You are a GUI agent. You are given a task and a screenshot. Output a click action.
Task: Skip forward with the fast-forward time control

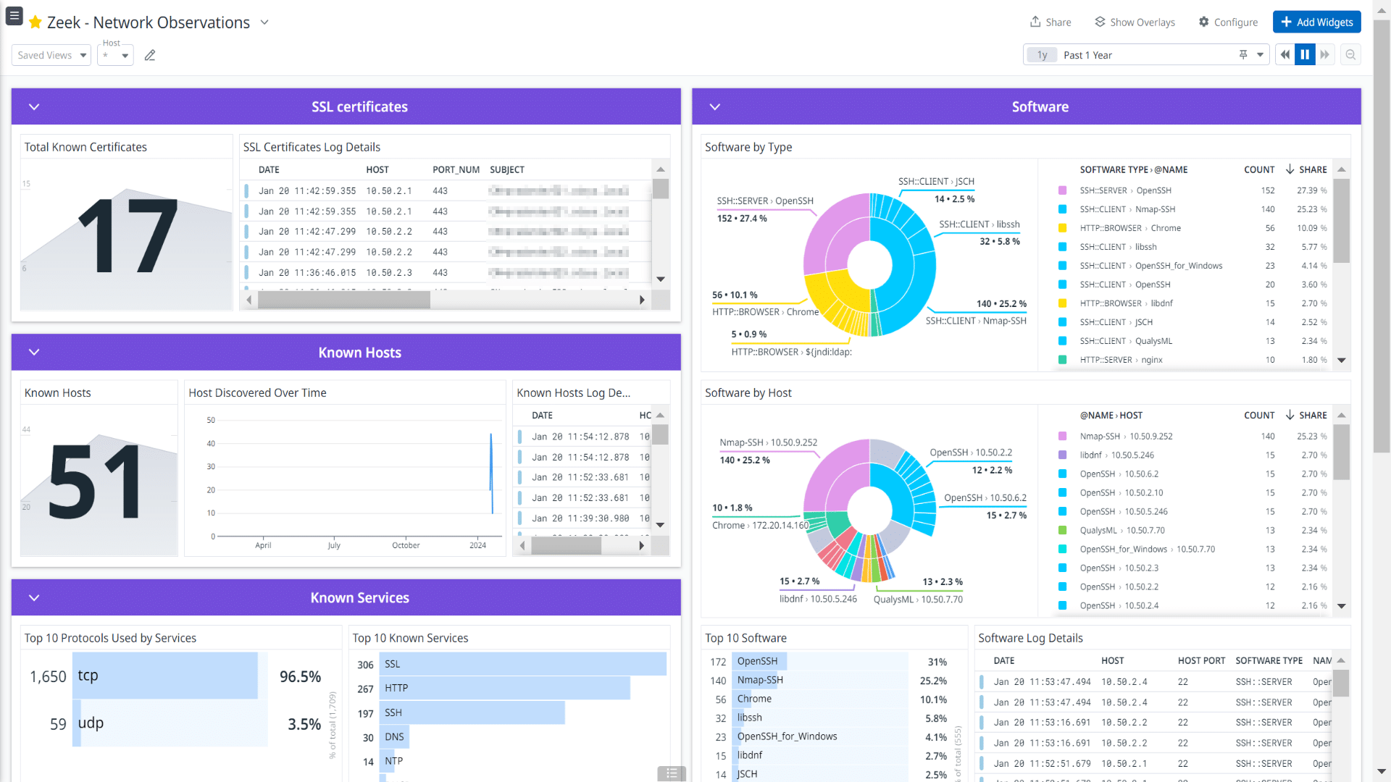pyautogui.click(x=1325, y=54)
